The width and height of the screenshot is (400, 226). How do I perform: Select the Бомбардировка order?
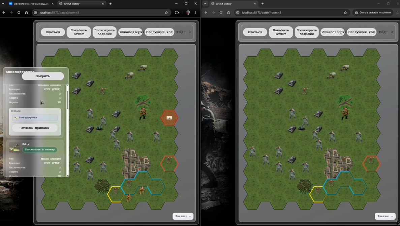(35, 118)
